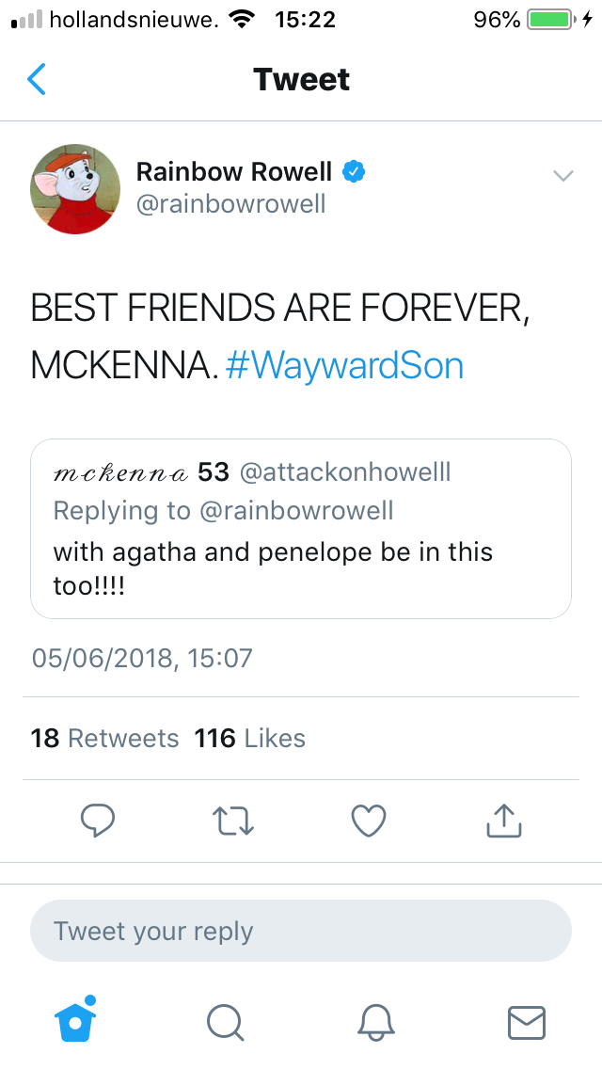Viewport: 602px width, 1069px height.
Task: Open Rainbow Rowell's profile picture
Action: 76,188
